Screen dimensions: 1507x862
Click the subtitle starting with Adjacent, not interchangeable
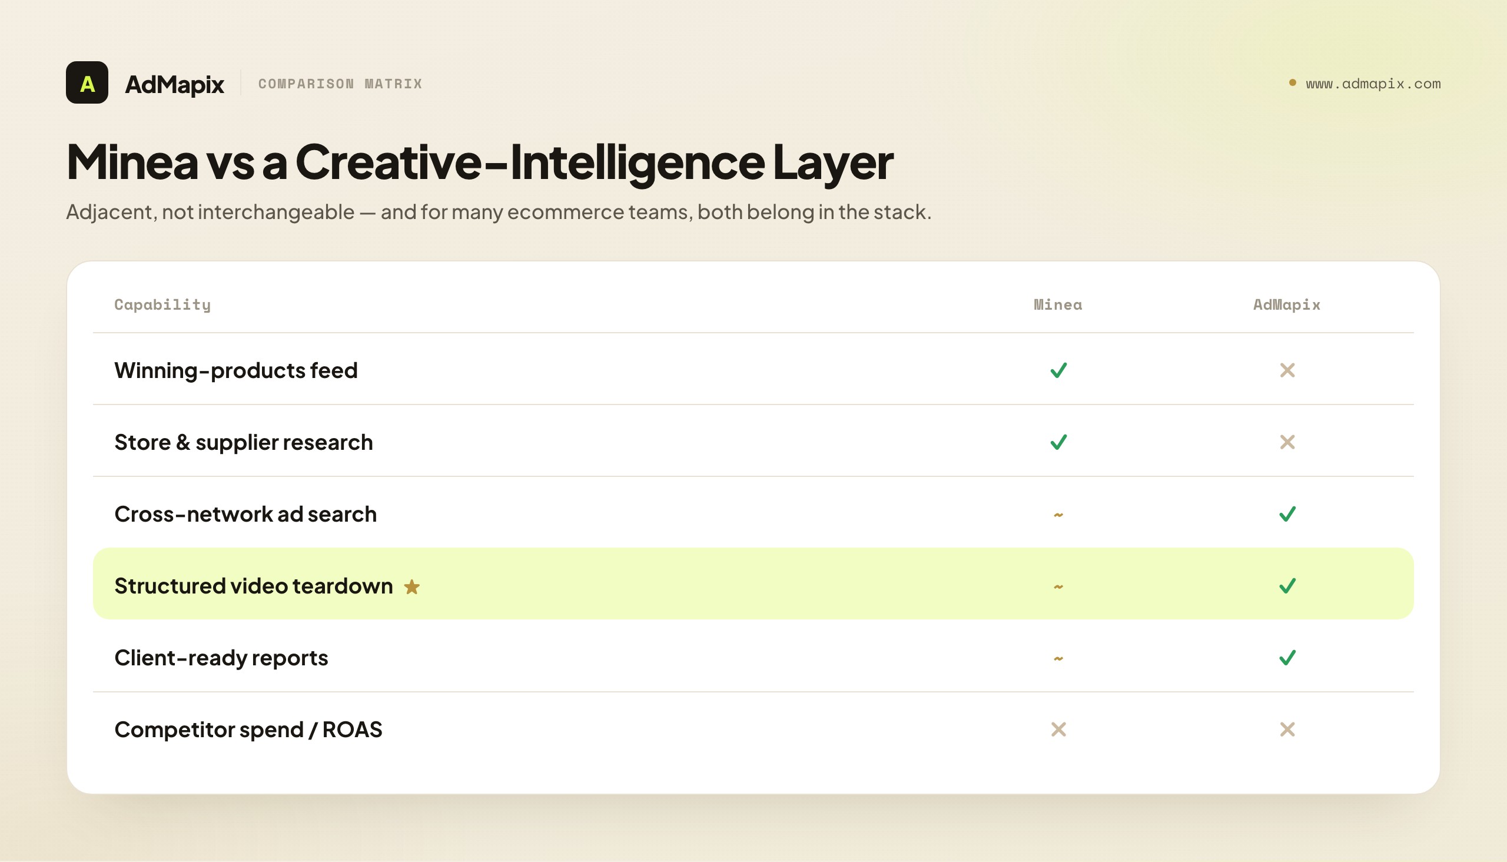click(499, 212)
